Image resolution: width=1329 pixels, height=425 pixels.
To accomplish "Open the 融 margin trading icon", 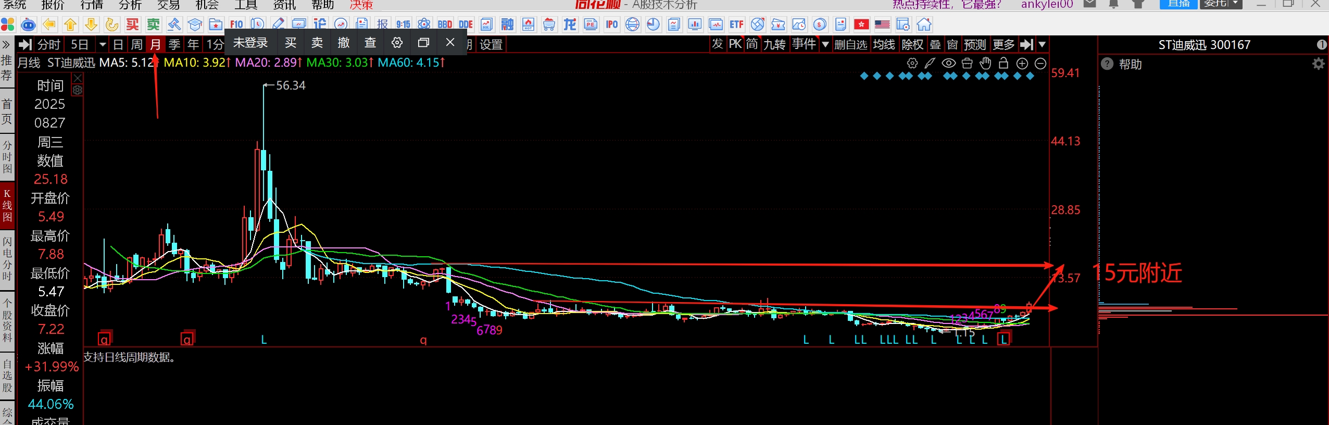I will tap(507, 24).
